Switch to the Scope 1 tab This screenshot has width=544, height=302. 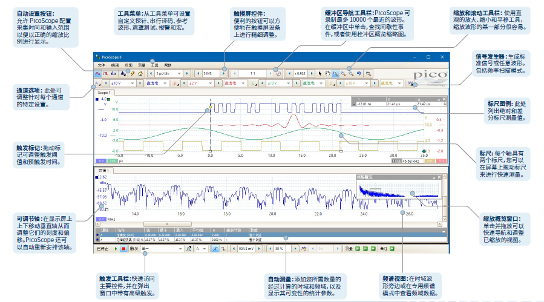[x=104, y=92]
